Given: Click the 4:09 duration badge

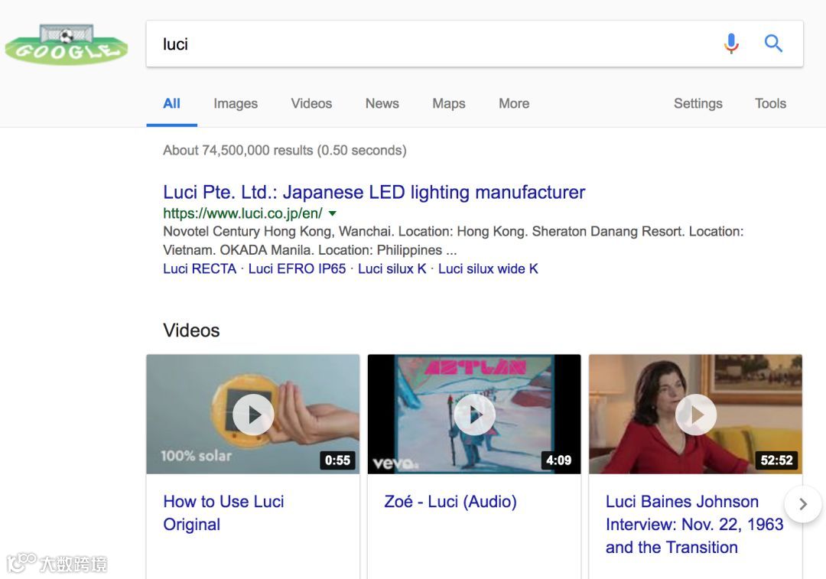Looking at the screenshot, I should [558, 460].
